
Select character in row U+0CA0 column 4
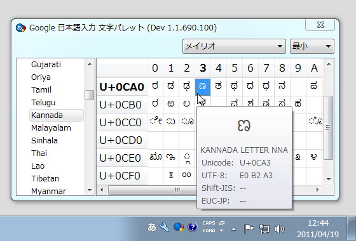[x=219, y=87]
